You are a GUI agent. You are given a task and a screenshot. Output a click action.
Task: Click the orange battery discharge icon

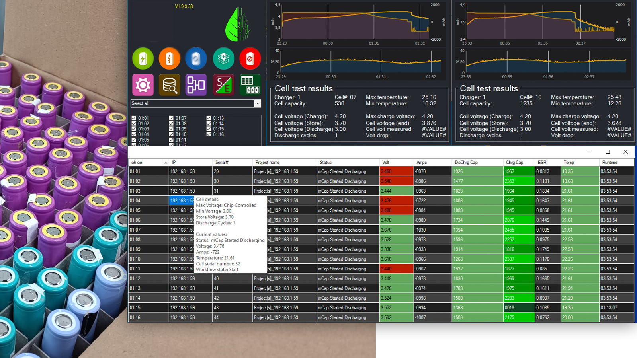click(170, 58)
